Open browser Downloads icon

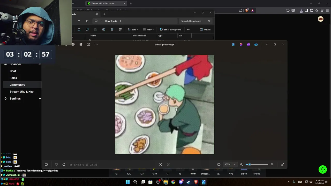point(301,10)
